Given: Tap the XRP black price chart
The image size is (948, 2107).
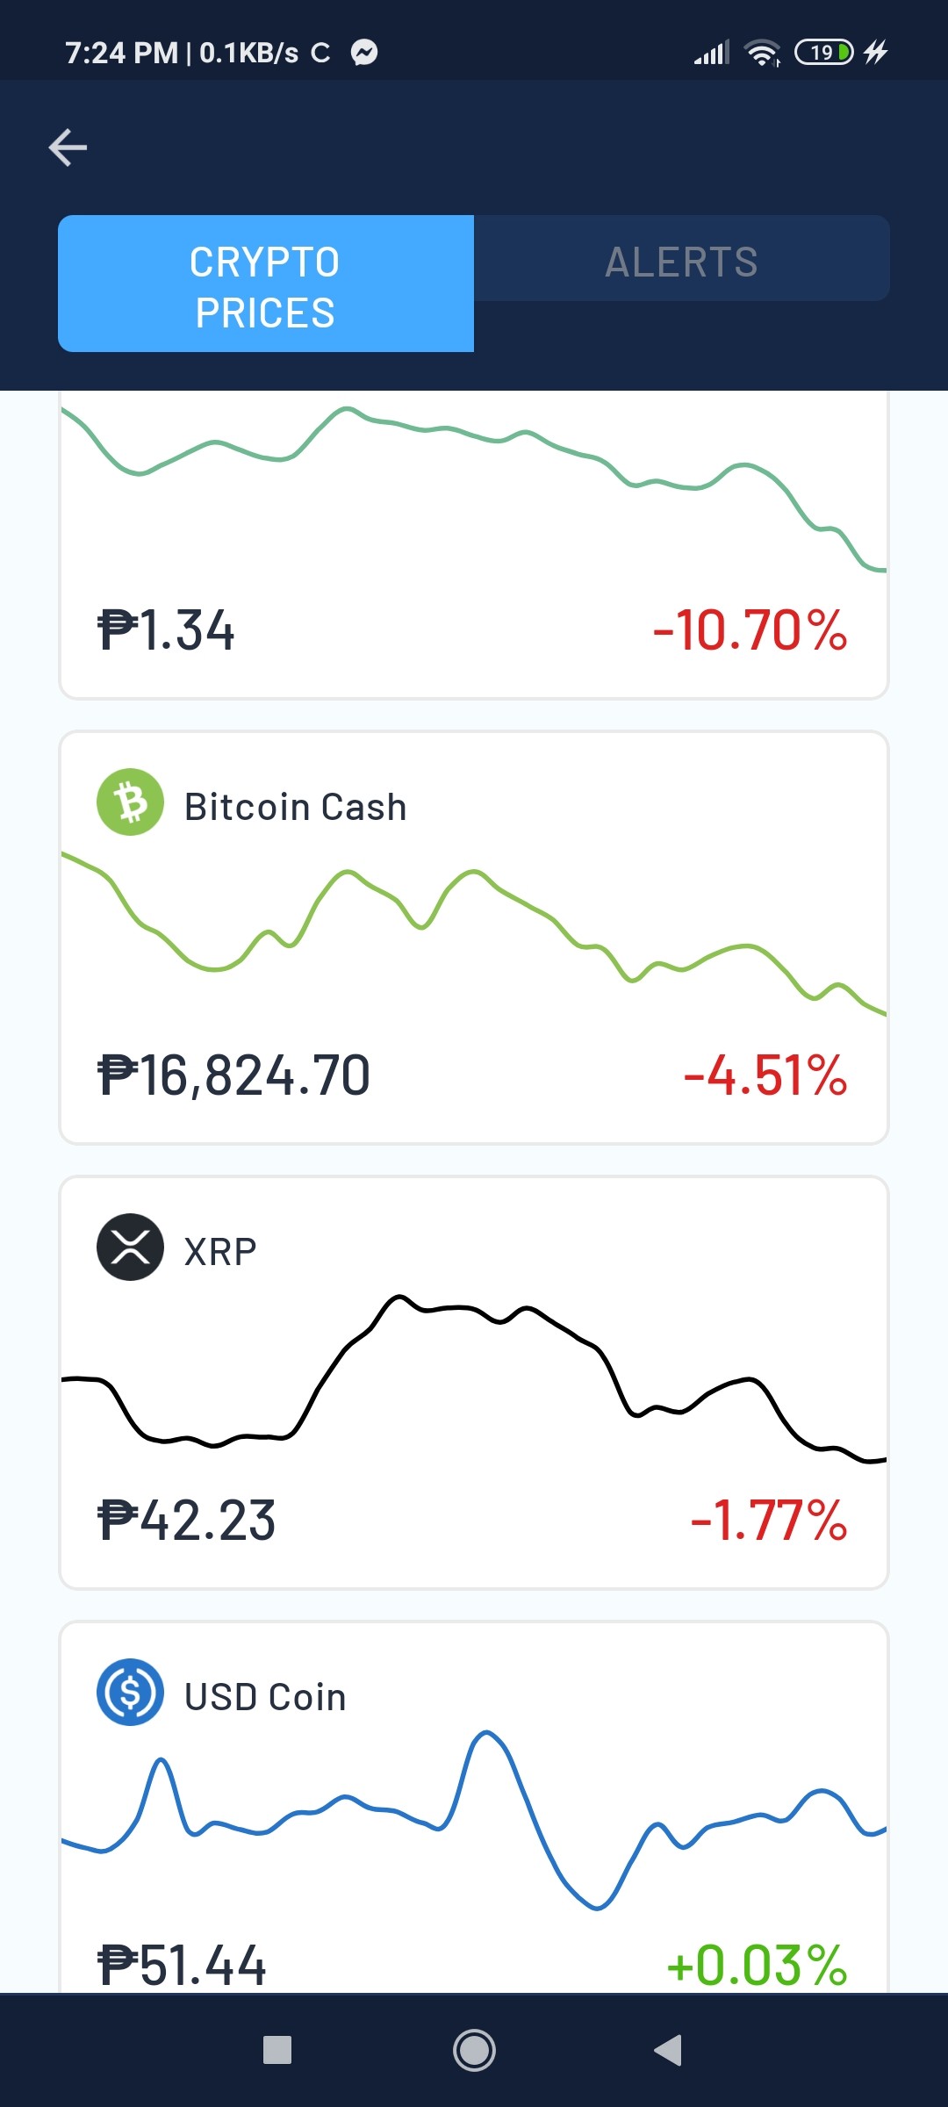Looking at the screenshot, I should pos(474,1378).
